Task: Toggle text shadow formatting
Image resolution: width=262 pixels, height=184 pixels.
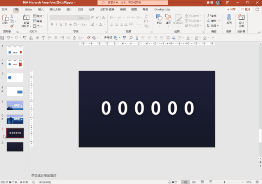Action: tap(66, 24)
